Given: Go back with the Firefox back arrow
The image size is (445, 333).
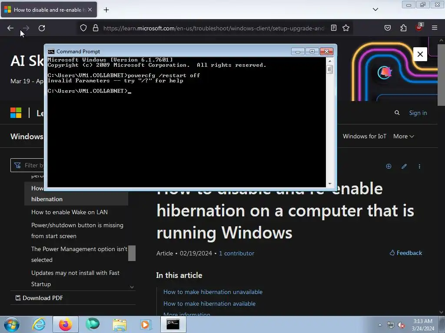Looking at the screenshot, I should click(10, 28).
